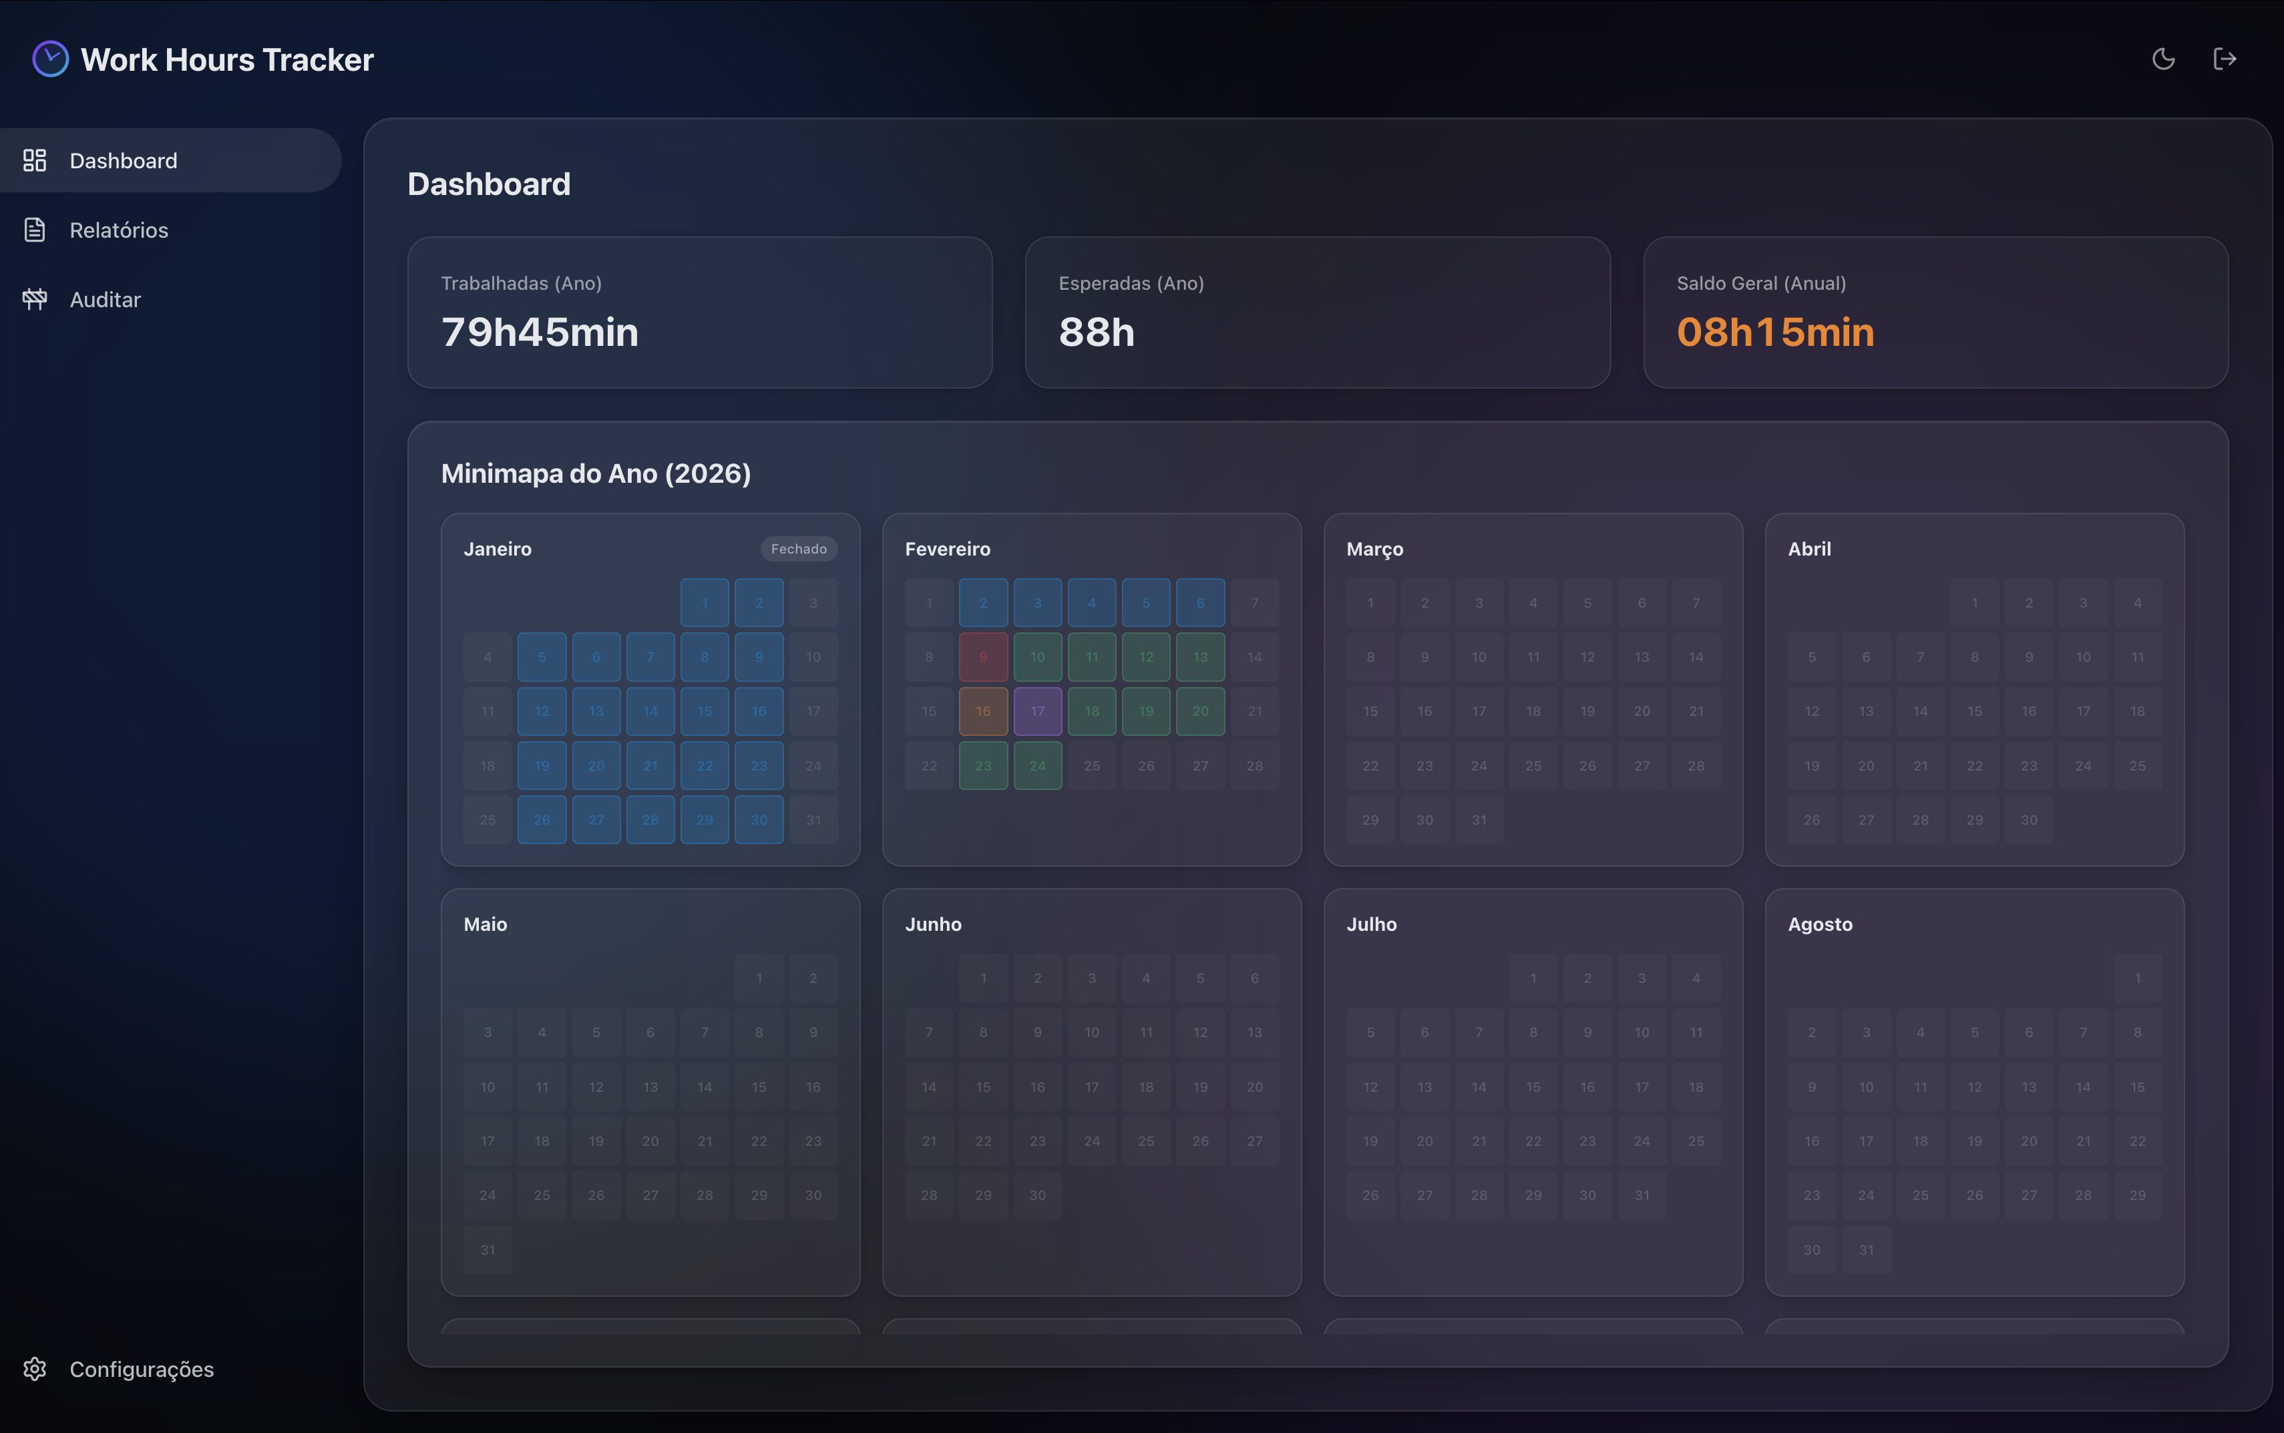The height and width of the screenshot is (1433, 2284).
Task: Click the logout icon in header
Action: (x=2225, y=59)
